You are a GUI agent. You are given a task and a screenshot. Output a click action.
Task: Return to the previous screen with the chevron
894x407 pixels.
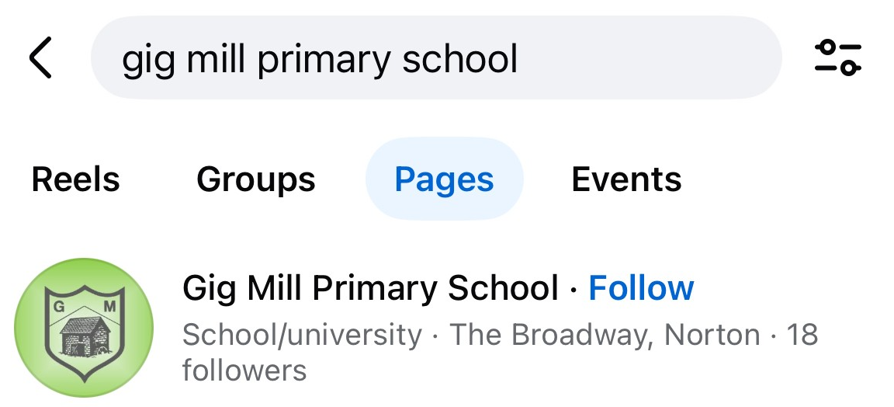click(40, 58)
